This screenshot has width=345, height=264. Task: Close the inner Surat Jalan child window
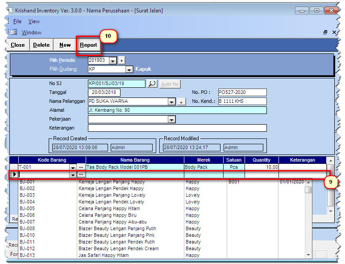[x=334, y=32]
